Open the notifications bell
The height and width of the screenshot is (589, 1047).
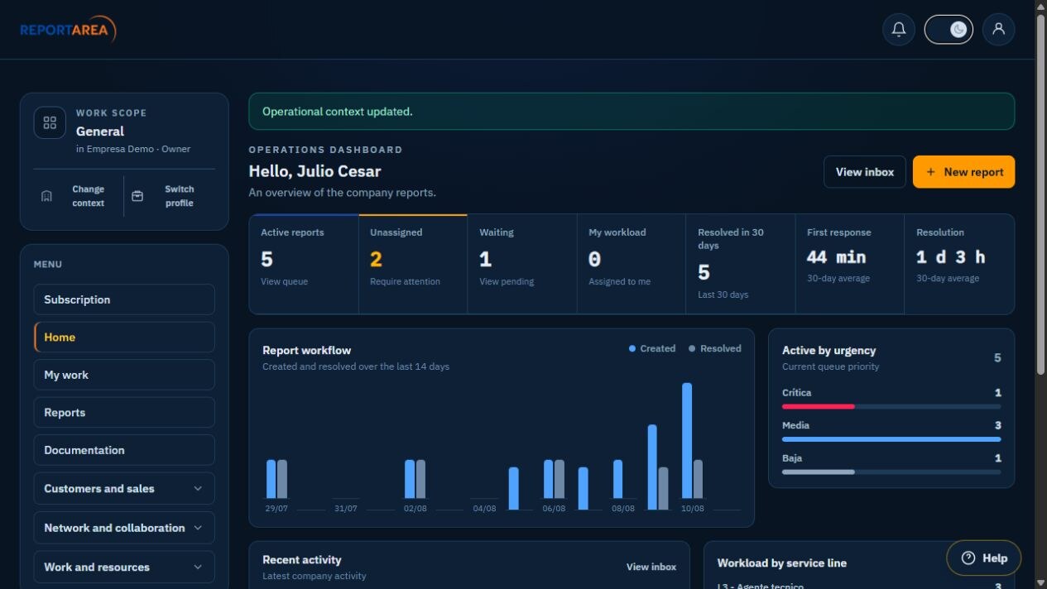pos(898,30)
